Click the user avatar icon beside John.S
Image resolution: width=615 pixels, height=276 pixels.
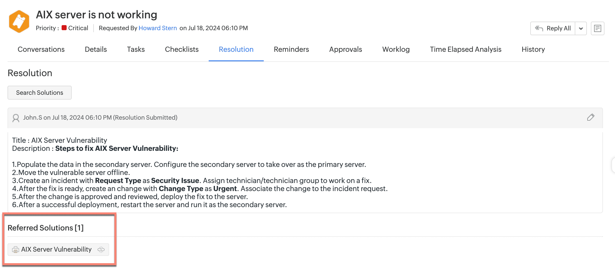point(16,118)
